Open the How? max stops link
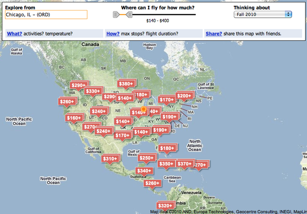This screenshot has height=214, width=307. point(113,34)
